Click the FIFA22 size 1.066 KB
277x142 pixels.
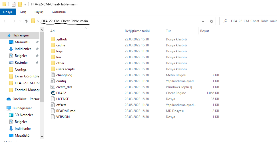(x=213, y=93)
